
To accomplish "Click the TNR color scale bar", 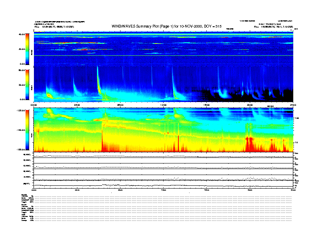I will pos(27,130).
